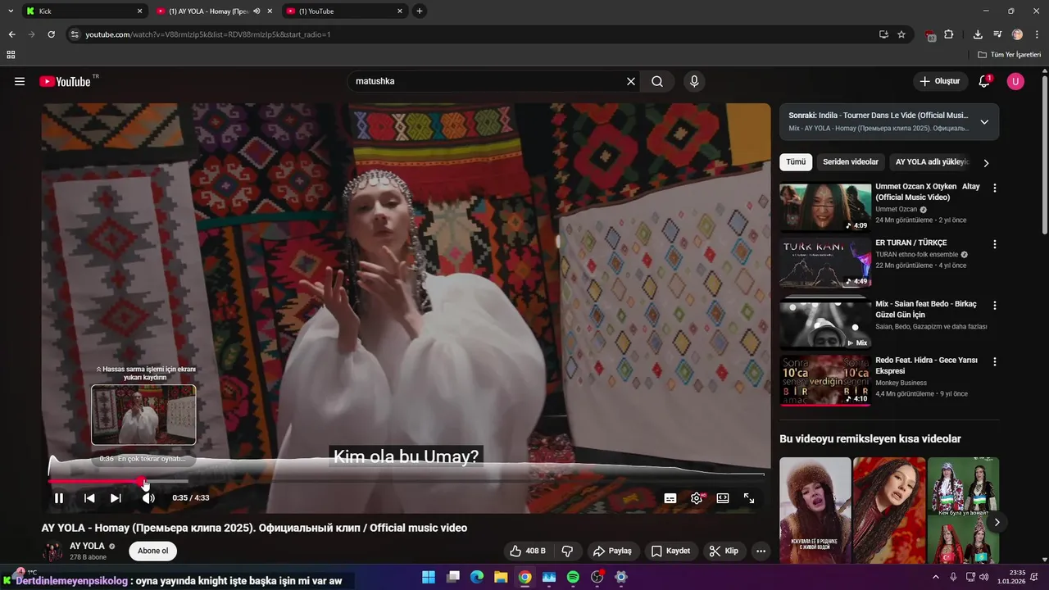Open the tab search dropdown arrow
Viewport: 1049px width, 590px height.
[11, 11]
